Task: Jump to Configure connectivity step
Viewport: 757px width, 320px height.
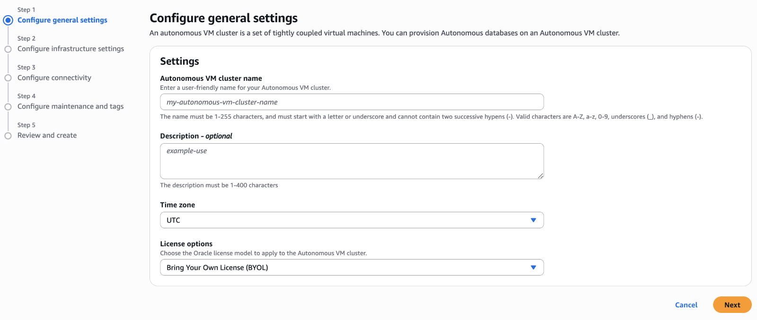Action: tap(54, 78)
